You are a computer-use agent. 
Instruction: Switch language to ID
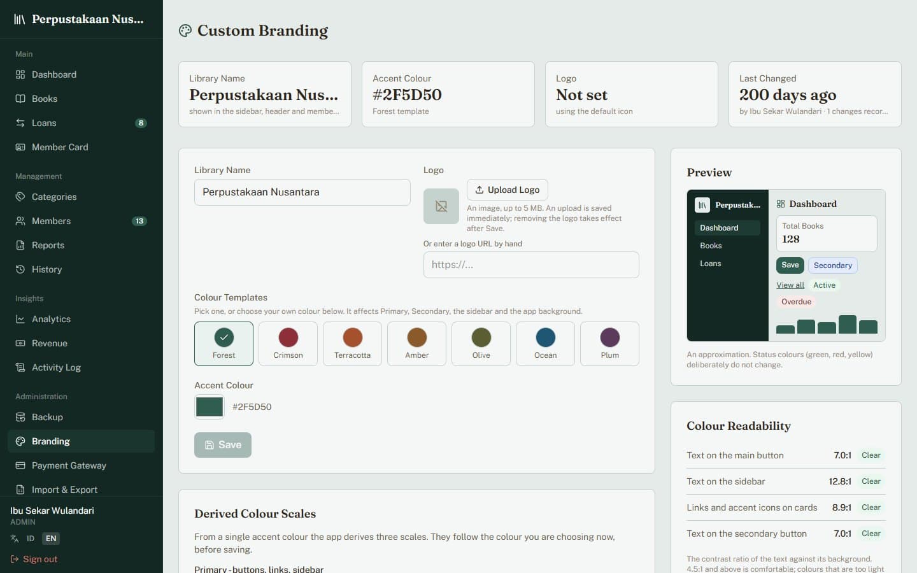click(x=31, y=539)
